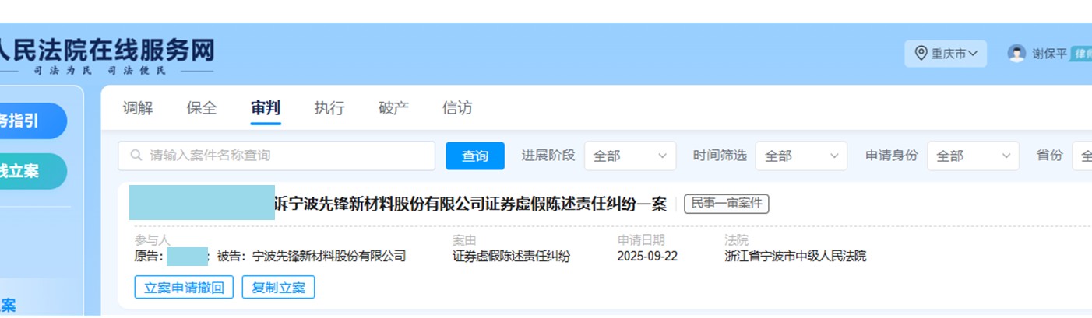
Task: Click the 复制立案 button
Action: click(x=278, y=288)
